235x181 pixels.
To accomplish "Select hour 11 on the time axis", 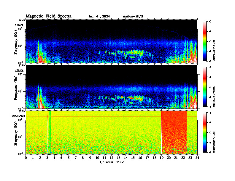I will click(x=104, y=158).
